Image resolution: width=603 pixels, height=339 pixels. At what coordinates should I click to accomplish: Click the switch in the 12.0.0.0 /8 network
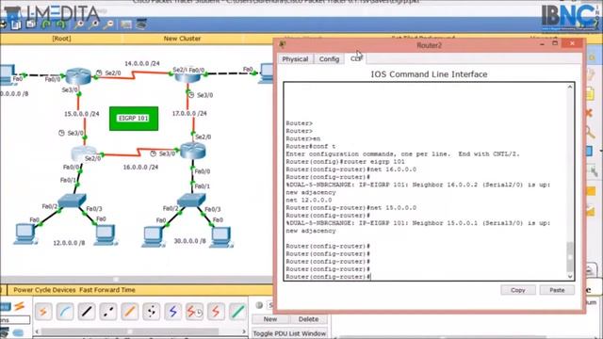click(73, 201)
